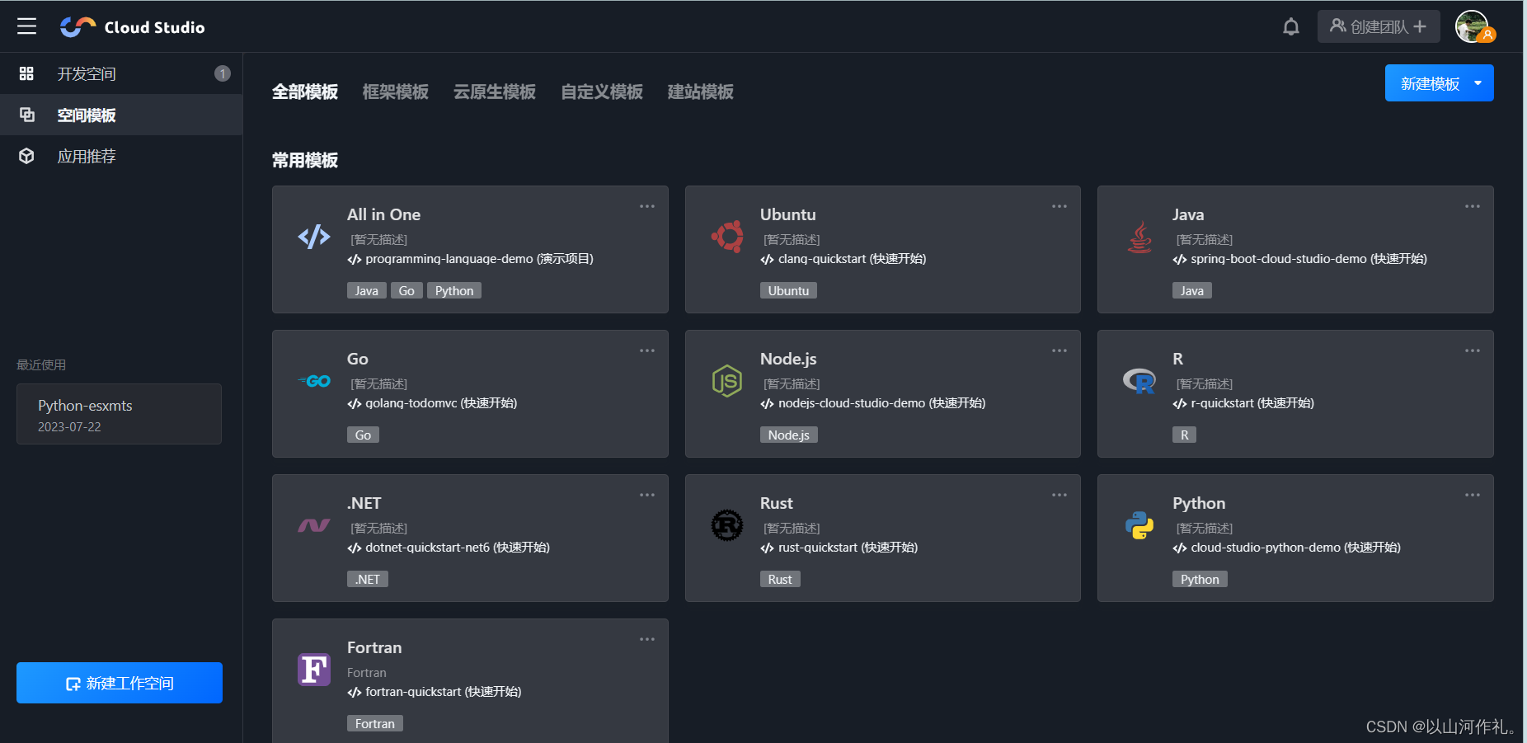Switch to the 云原生模板 tab
The width and height of the screenshot is (1527, 743).
(x=495, y=92)
